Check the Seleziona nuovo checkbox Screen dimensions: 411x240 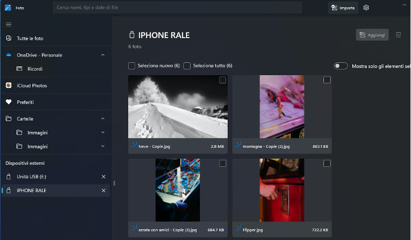pos(132,66)
